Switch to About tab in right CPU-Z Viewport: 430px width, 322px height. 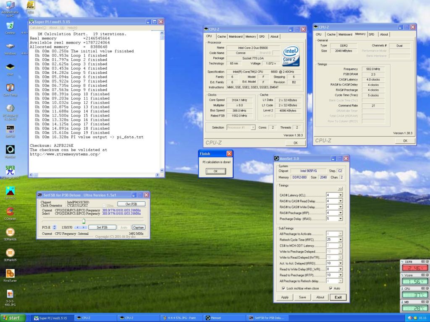(384, 34)
